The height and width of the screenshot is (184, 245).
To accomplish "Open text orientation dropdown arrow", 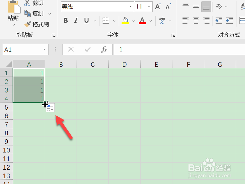I will click(x=226, y=7).
